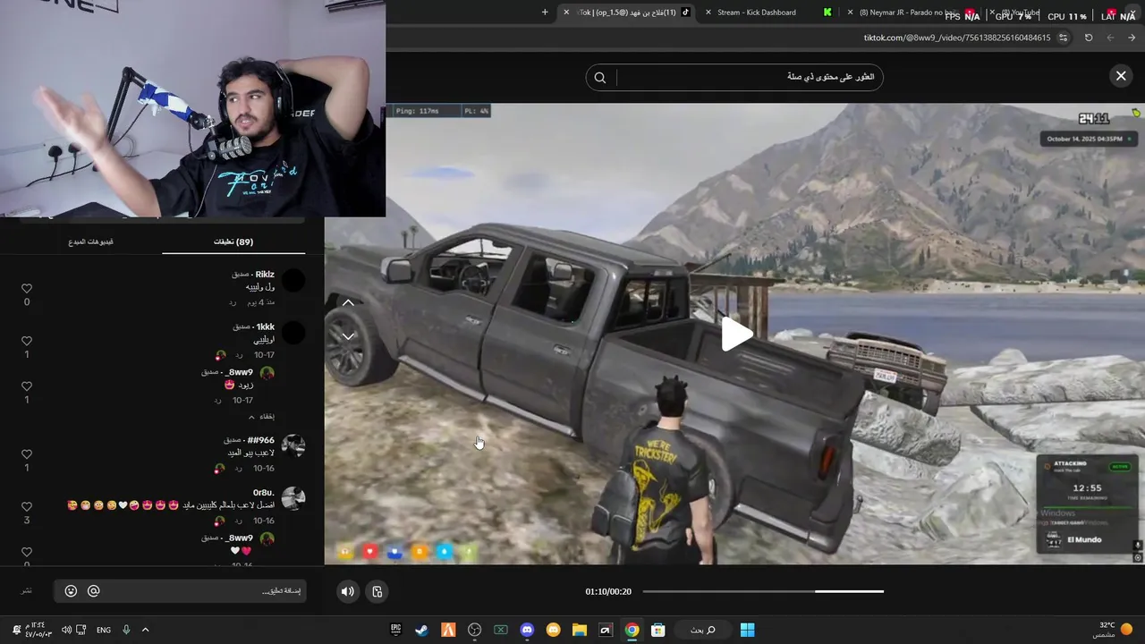This screenshot has width=1145, height=644.
Task: Go to the previous video arrow
Action: click(x=348, y=302)
